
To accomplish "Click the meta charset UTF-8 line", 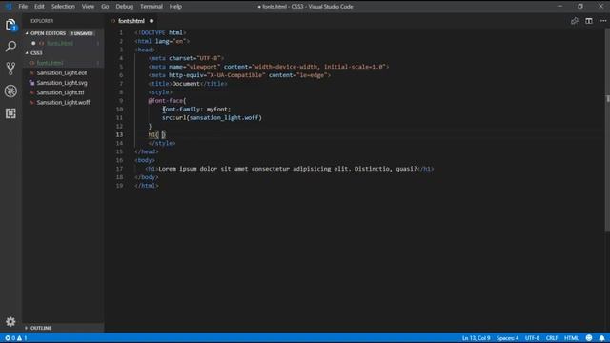I will pos(186,58).
